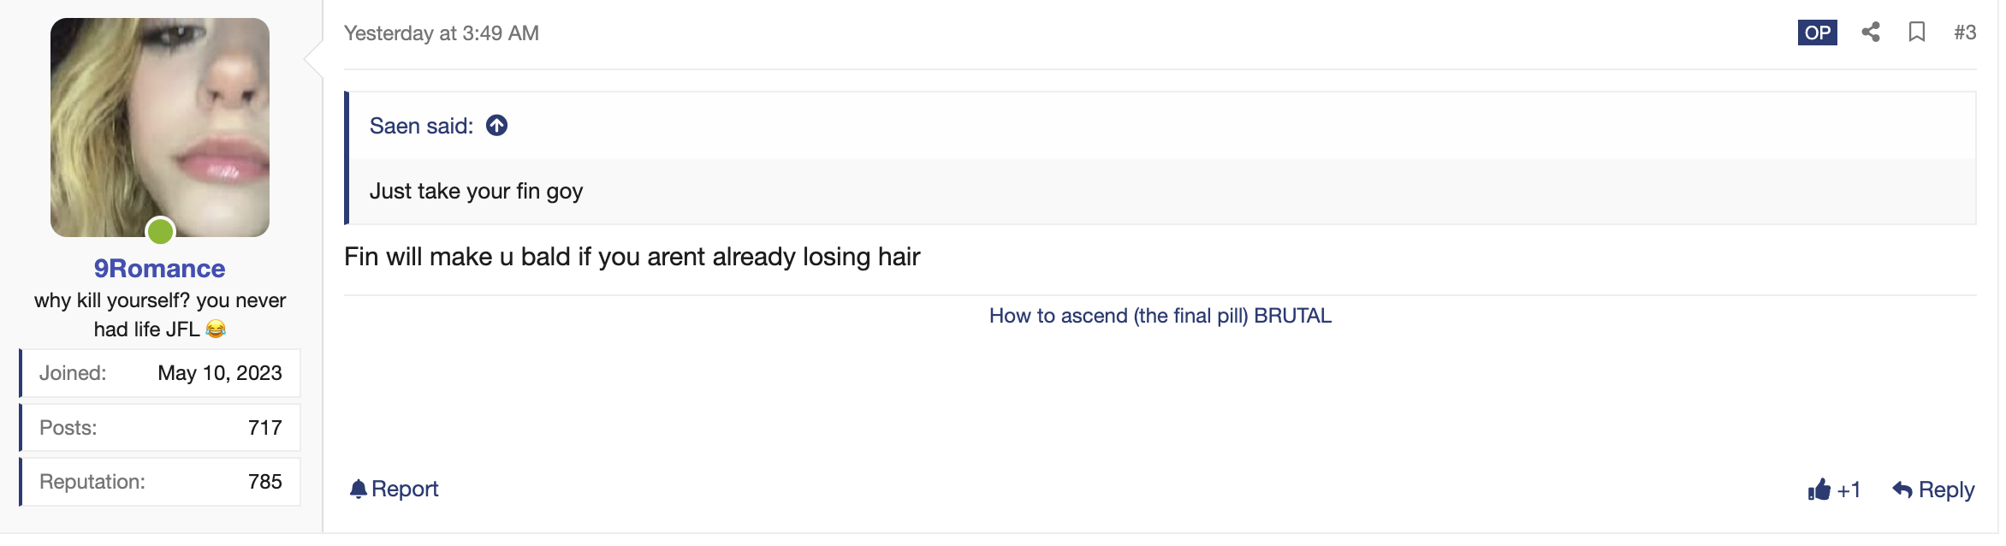Open signature link How to ascend BRUTAL
2006x546 pixels.
click(1160, 316)
